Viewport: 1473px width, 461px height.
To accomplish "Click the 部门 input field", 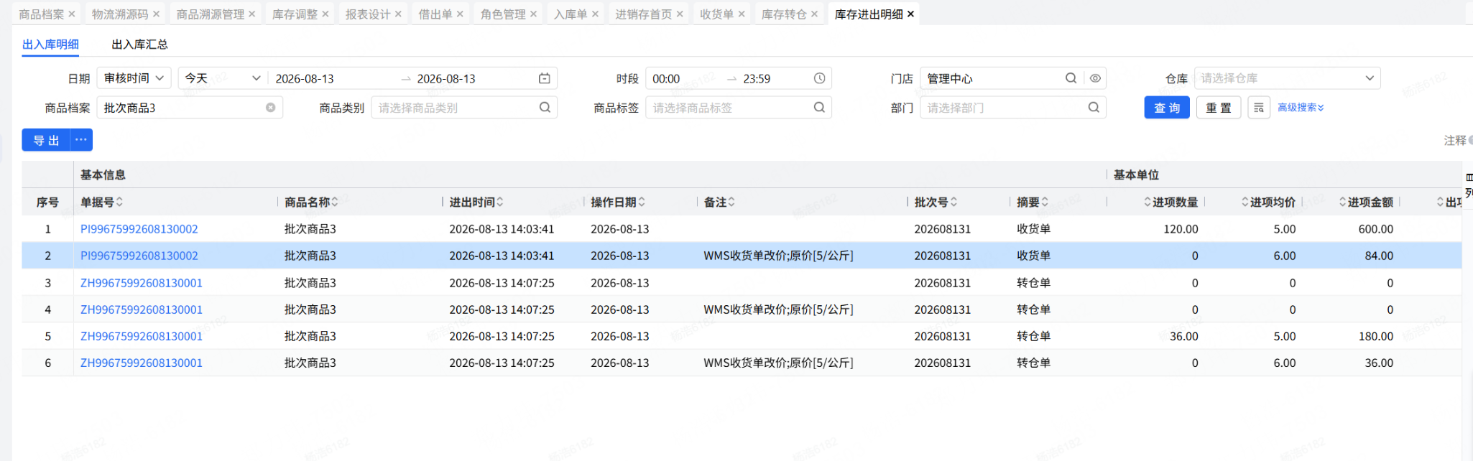I will click(x=1013, y=108).
